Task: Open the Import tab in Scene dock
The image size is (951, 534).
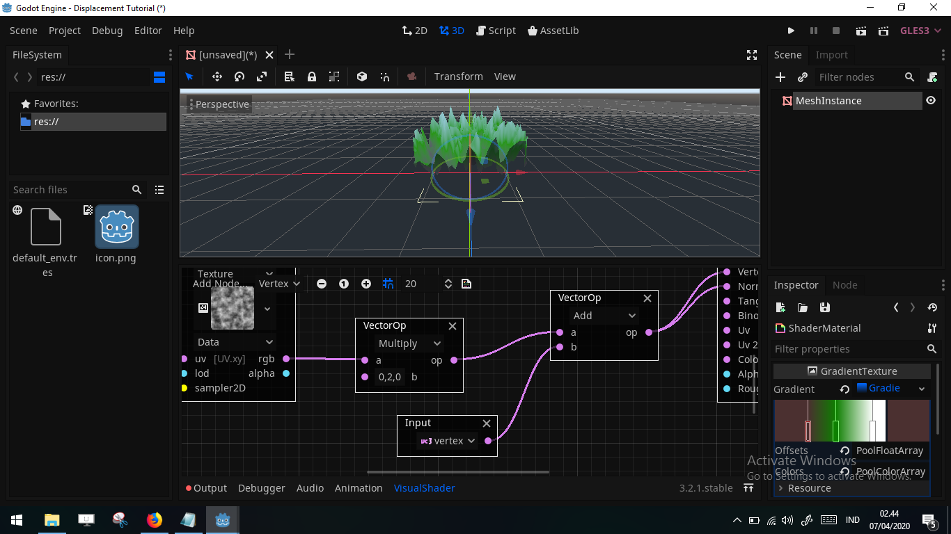Action: (x=832, y=55)
